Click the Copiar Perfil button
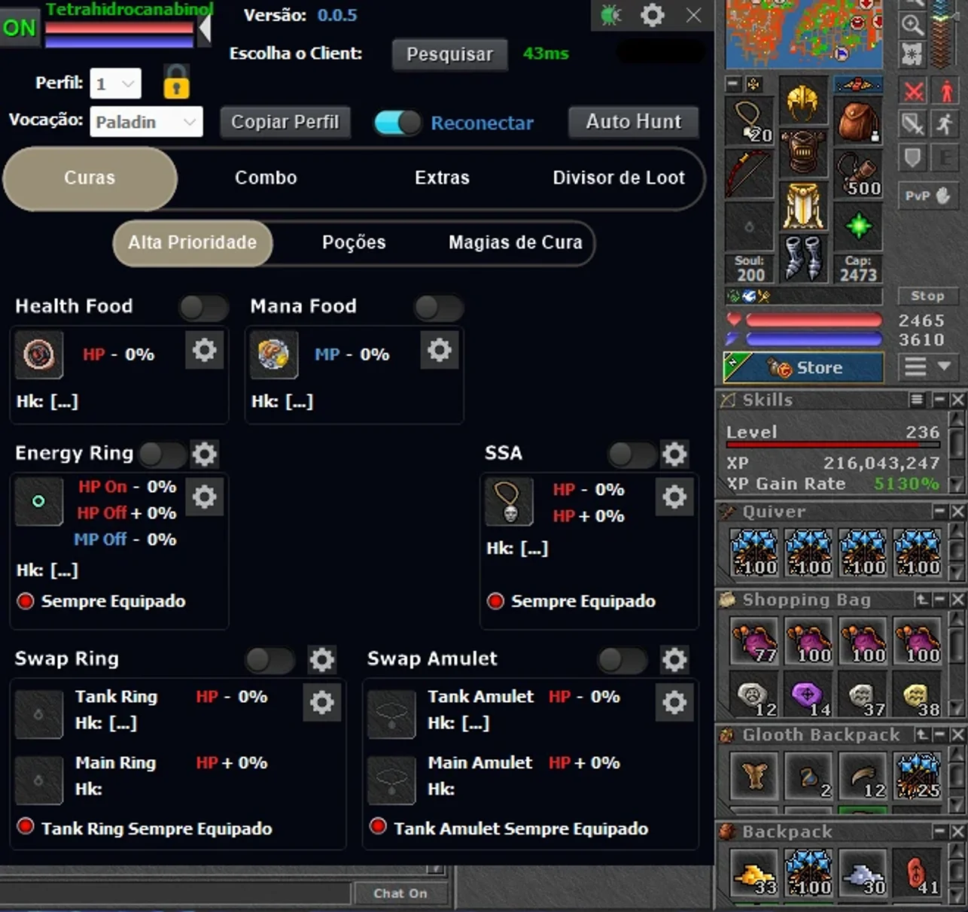Viewport: 968px width, 912px height. coord(285,122)
